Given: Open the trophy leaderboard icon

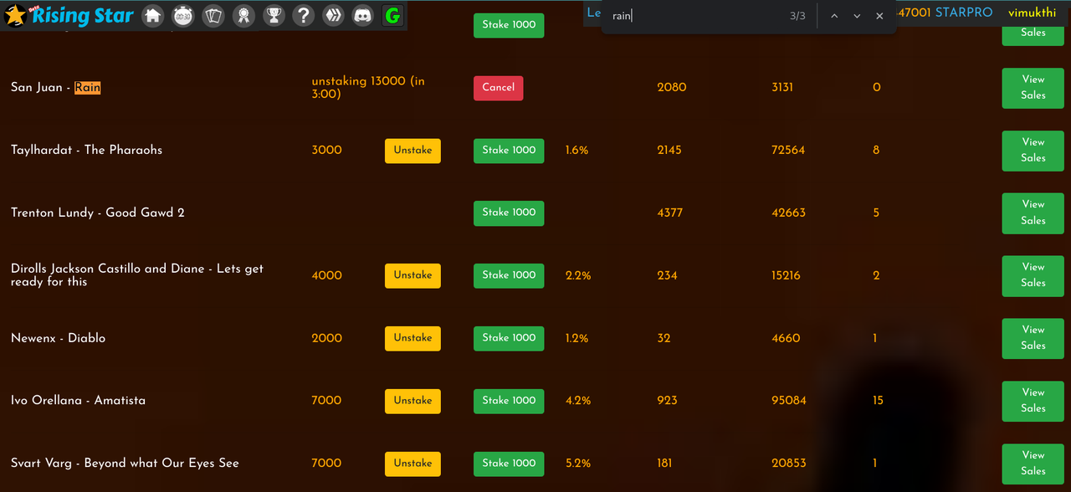Looking at the screenshot, I should point(274,15).
